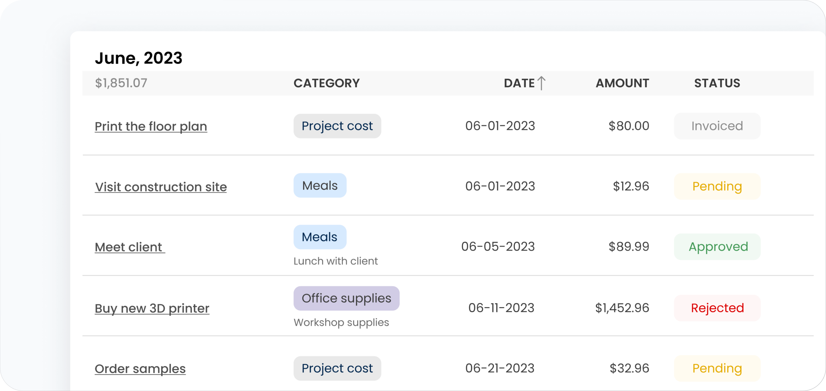Screen dimensions: 826x391
Task: Select the $12.96 amount cell
Action: click(631, 186)
